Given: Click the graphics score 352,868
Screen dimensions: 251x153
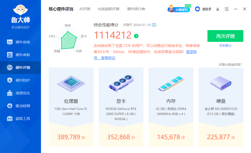Looking at the screenshot, I should [x=119, y=137].
